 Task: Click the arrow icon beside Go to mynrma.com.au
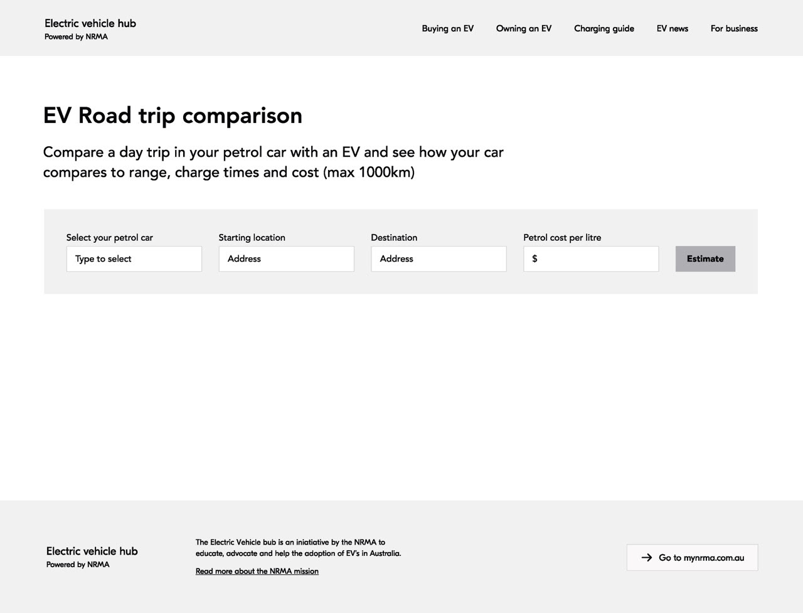pyautogui.click(x=647, y=557)
